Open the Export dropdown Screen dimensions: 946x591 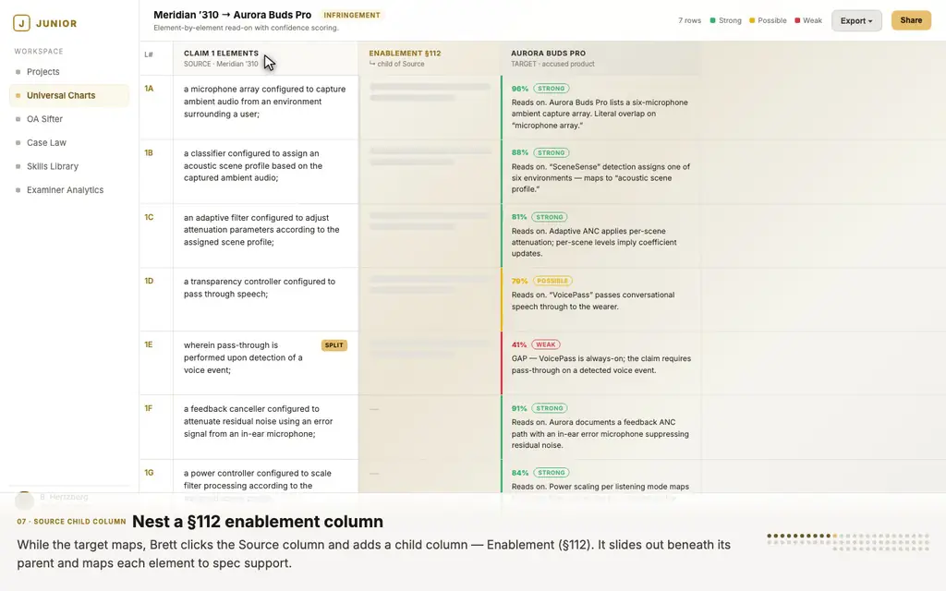click(x=856, y=20)
